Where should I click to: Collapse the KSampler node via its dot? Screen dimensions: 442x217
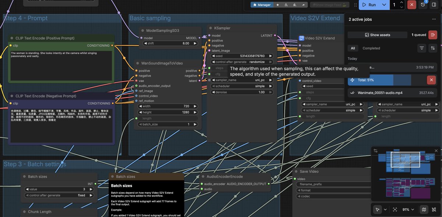[210, 28]
